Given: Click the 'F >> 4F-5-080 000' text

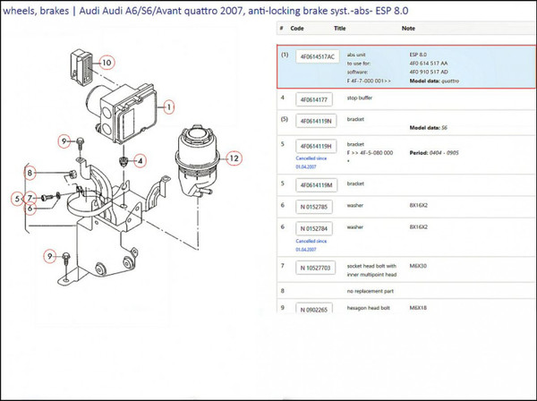Looking at the screenshot, I should [x=370, y=153].
